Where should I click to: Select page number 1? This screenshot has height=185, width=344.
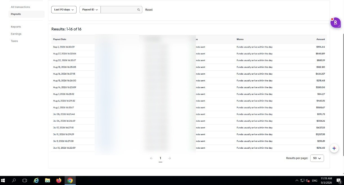click(x=160, y=158)
